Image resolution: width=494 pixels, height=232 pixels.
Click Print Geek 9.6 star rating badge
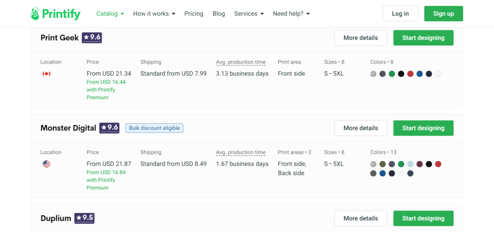pos(92,38)
